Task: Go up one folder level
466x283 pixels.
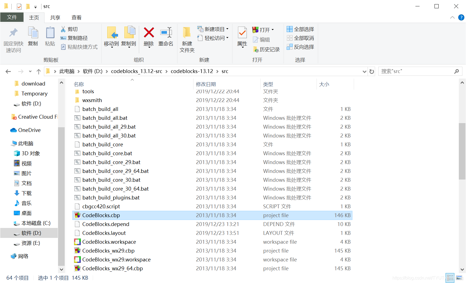Action: 39,71
